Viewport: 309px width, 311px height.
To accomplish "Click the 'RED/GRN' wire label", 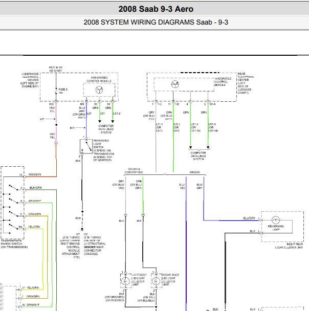I will [x=35, y=174].
